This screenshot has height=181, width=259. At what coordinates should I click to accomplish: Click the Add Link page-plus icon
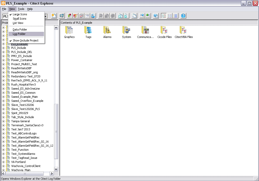point(120,16)
